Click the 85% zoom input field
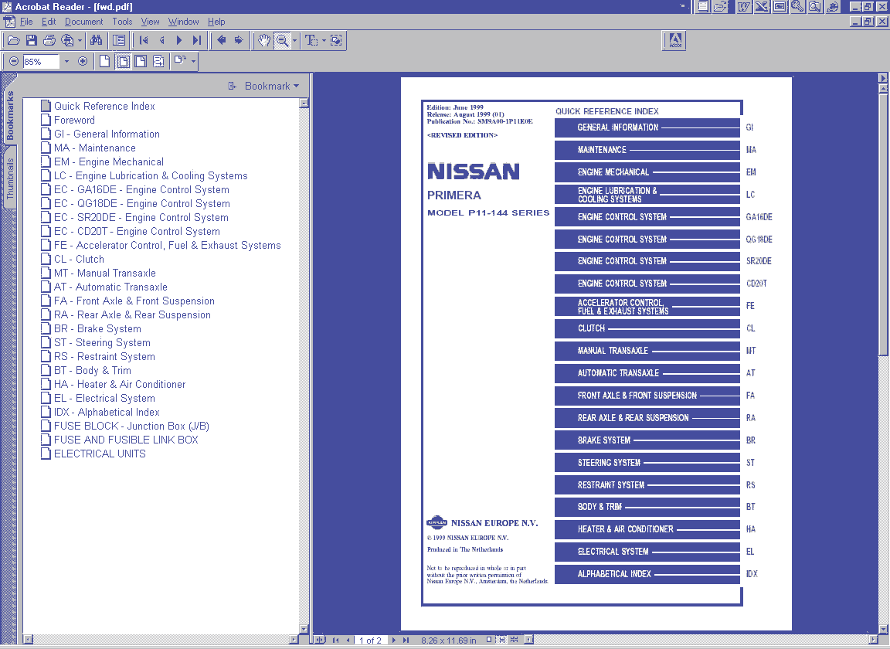890x649 pixels. 40,61
